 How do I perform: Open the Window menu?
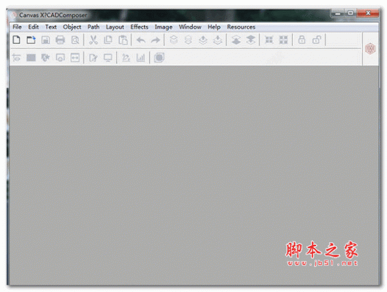click(190, 26)
